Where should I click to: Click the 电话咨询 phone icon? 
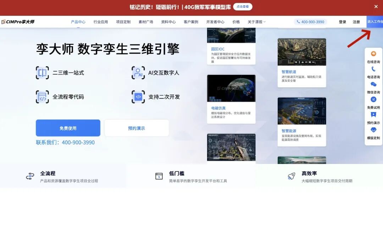pyautogui.click(x=373, y=69)
